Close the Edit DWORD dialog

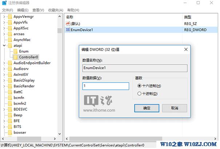(186, 49)
